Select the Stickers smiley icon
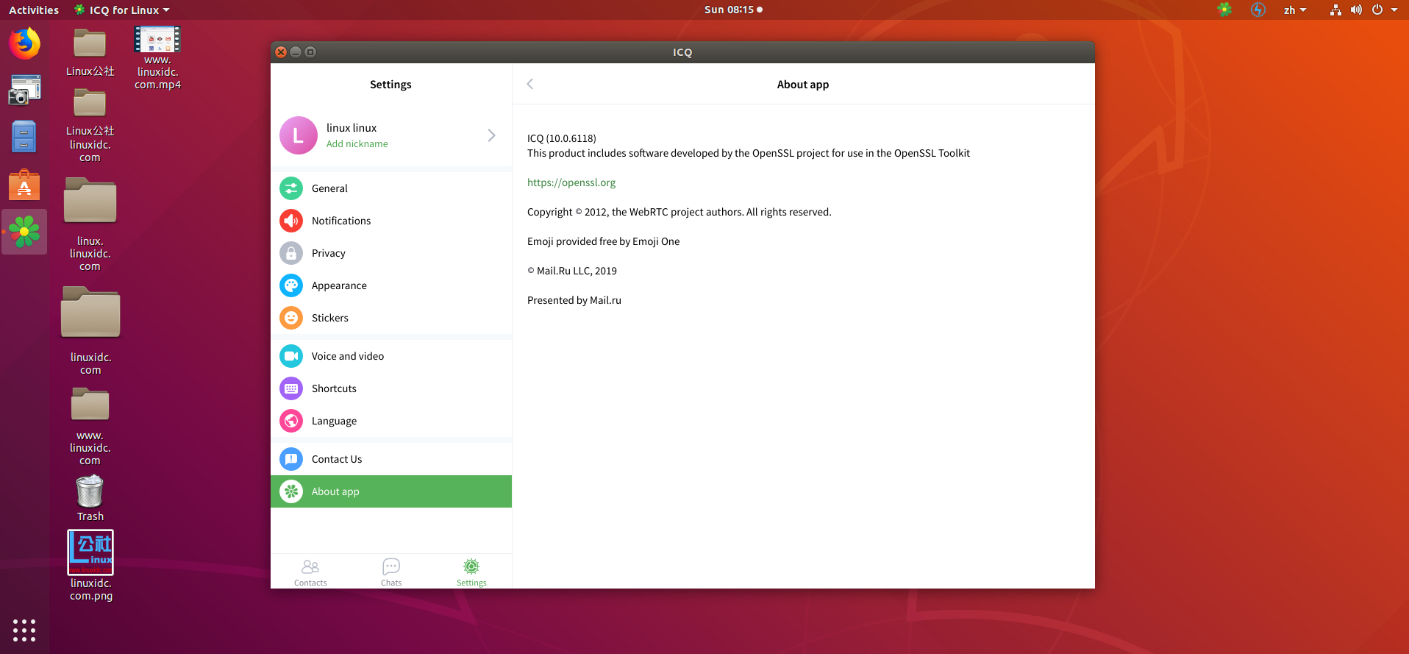The width and height of the screenshot is (1409, 654). click(x=291, y=318)
